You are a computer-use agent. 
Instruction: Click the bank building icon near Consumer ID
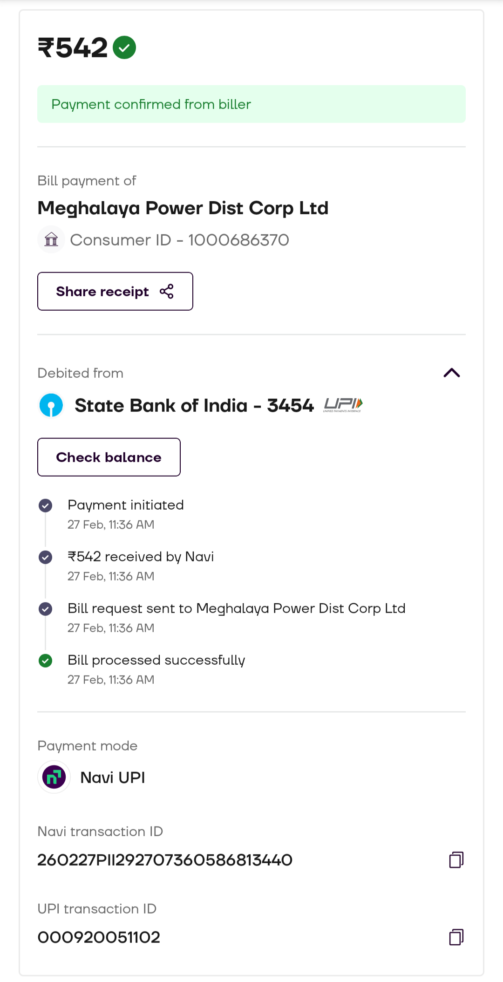[51, 239]
